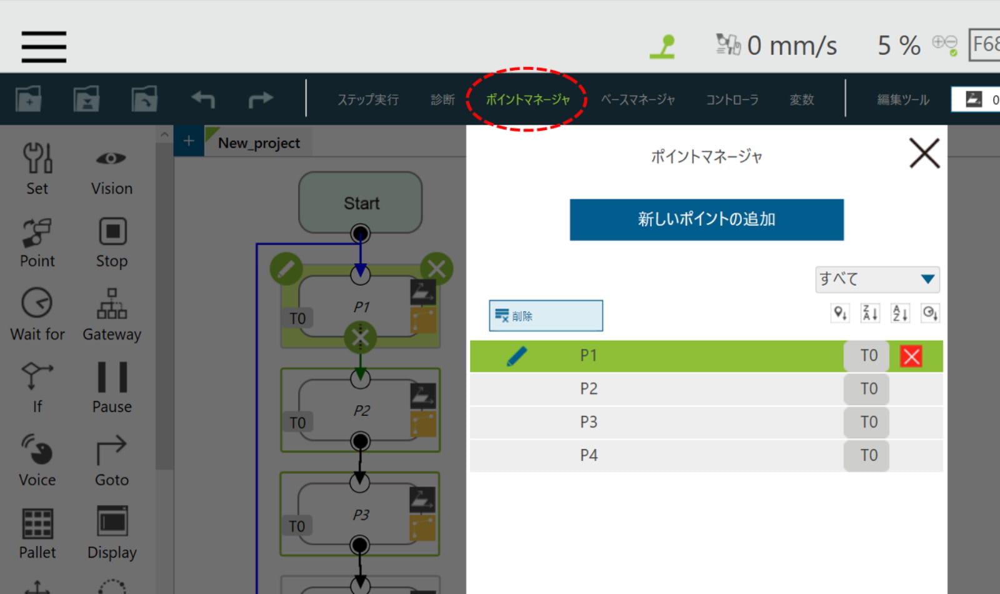Select the If node icon
Viewport: 1000px width, 594px height.
(37, 376)
